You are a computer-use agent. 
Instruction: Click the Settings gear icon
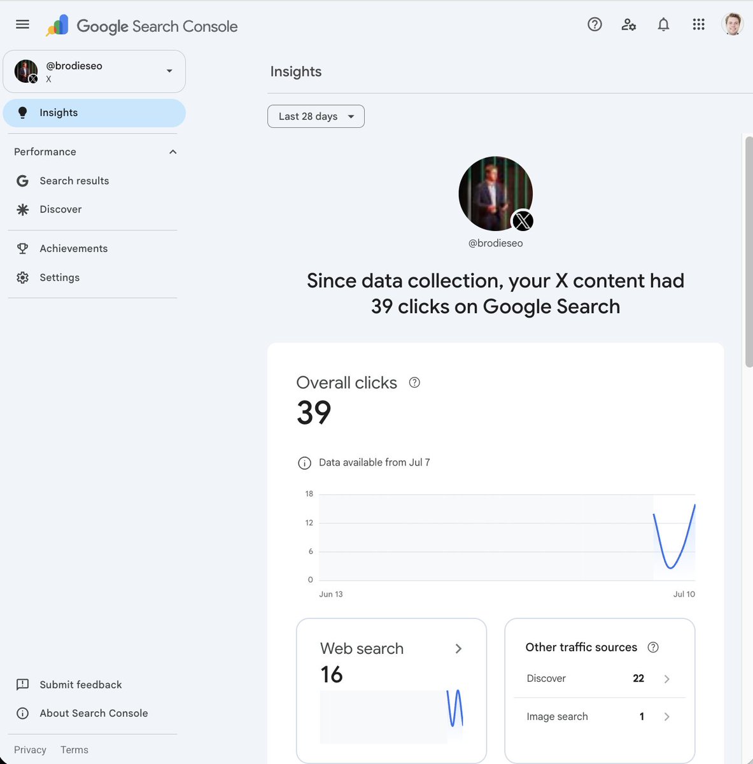click(22, 278)
